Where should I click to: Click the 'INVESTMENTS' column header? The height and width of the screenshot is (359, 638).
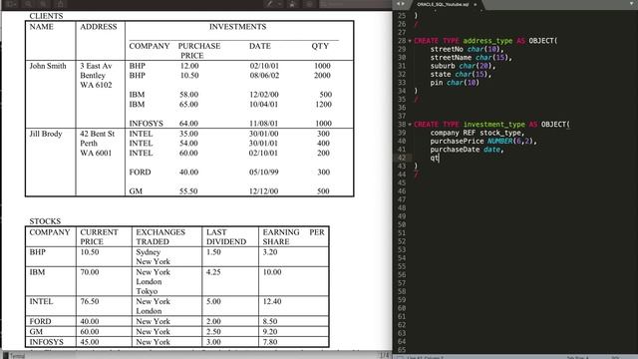click(237, 27)
